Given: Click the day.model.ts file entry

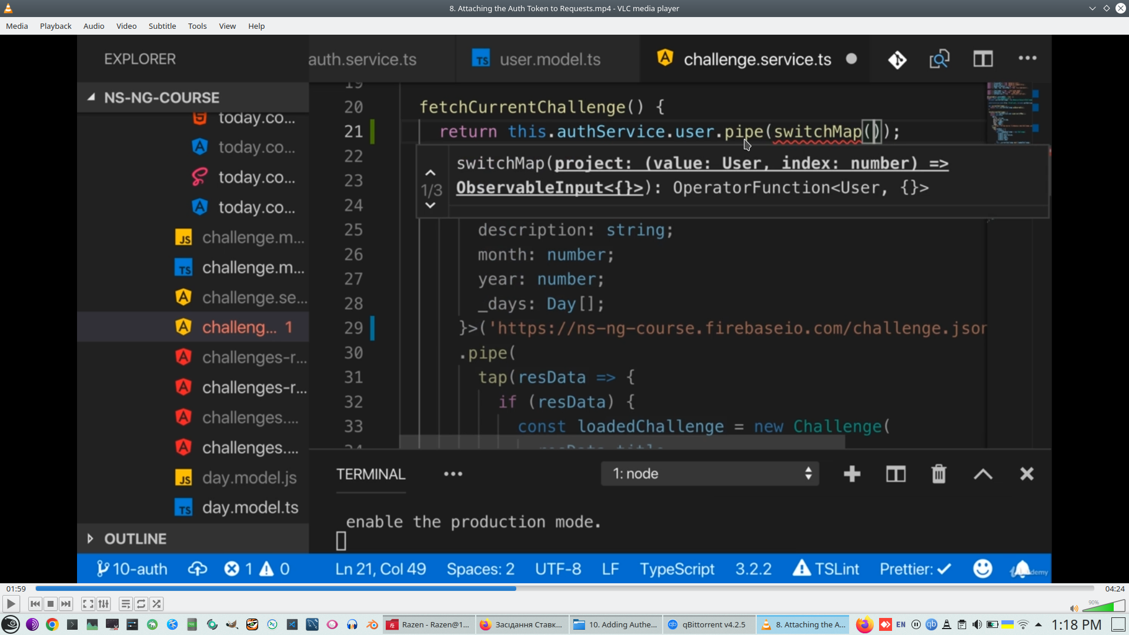Looking at the screenshot, I should coord(250,507).
